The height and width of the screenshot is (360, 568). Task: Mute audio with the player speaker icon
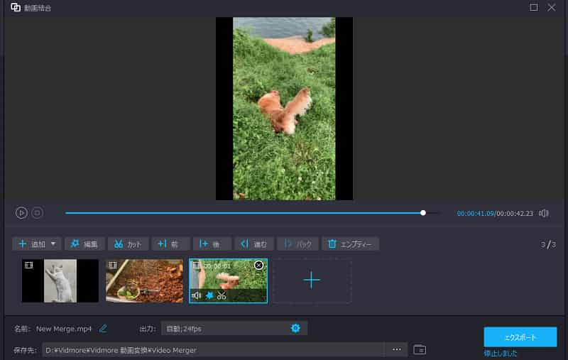click(x=544, y=213)
